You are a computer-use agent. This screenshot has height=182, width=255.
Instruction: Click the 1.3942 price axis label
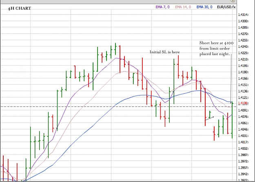pyautogui.click(x=243, y=174)
